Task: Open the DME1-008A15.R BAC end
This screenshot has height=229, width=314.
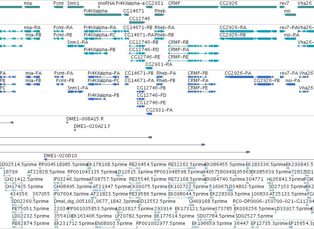Action: pos(68,123)
